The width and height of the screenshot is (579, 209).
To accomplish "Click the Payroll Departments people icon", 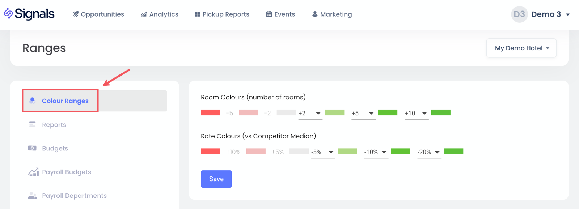I will (32, 196).
